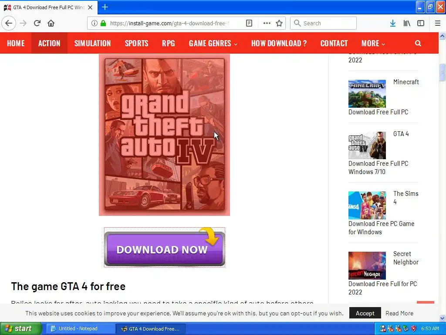This screenshot has height=335, width=446.
Task: Bookmark this page with the star icon
Action: [x=279, y=23]
